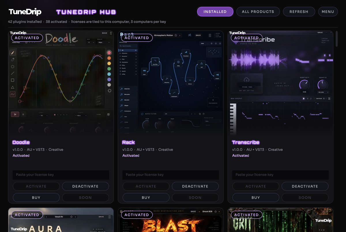
Task: Pick the purple color swatch in Doodle
Action: pyautogui.click(x=109, y=80)
